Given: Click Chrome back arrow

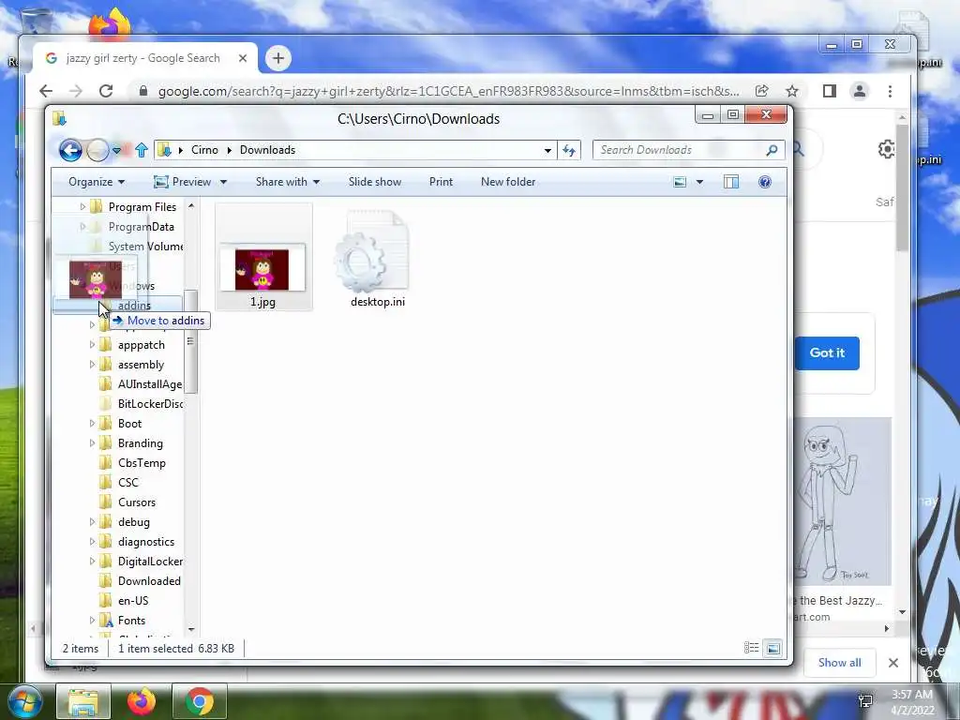Looking at the screenshot, I should pos(46,91).
